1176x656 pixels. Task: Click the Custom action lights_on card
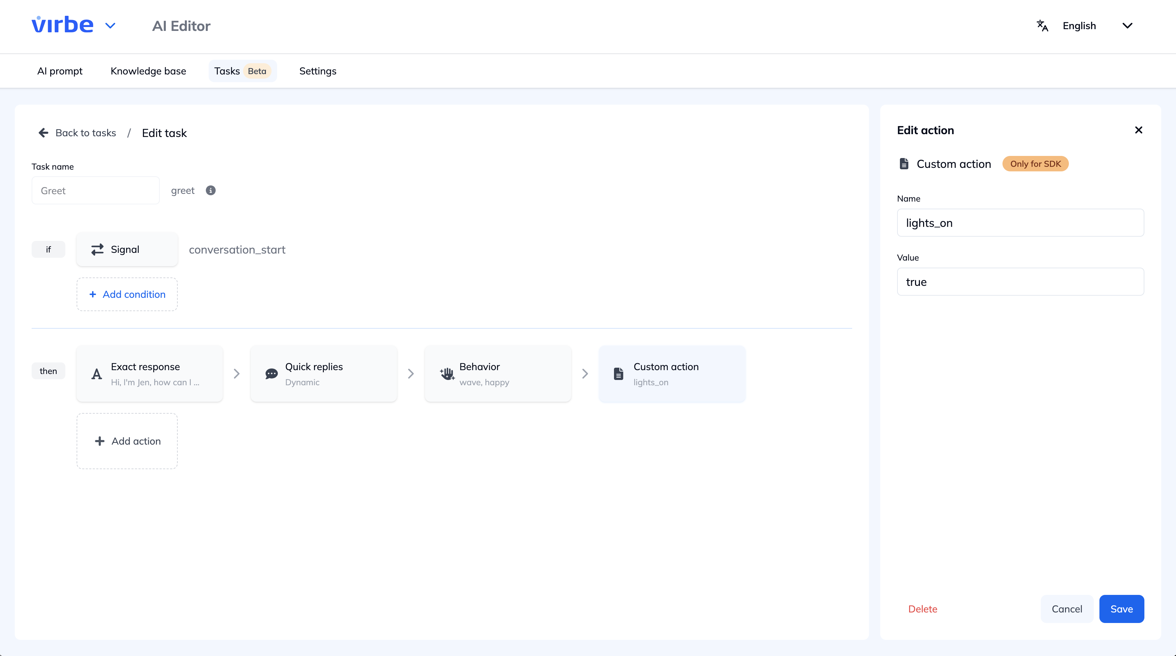point(671,373)
